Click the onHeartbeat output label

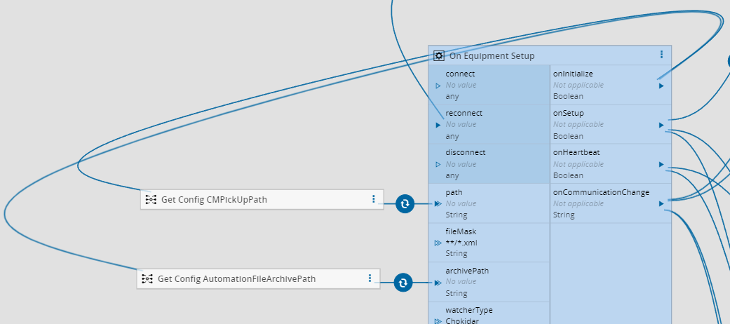click(576, 152)
